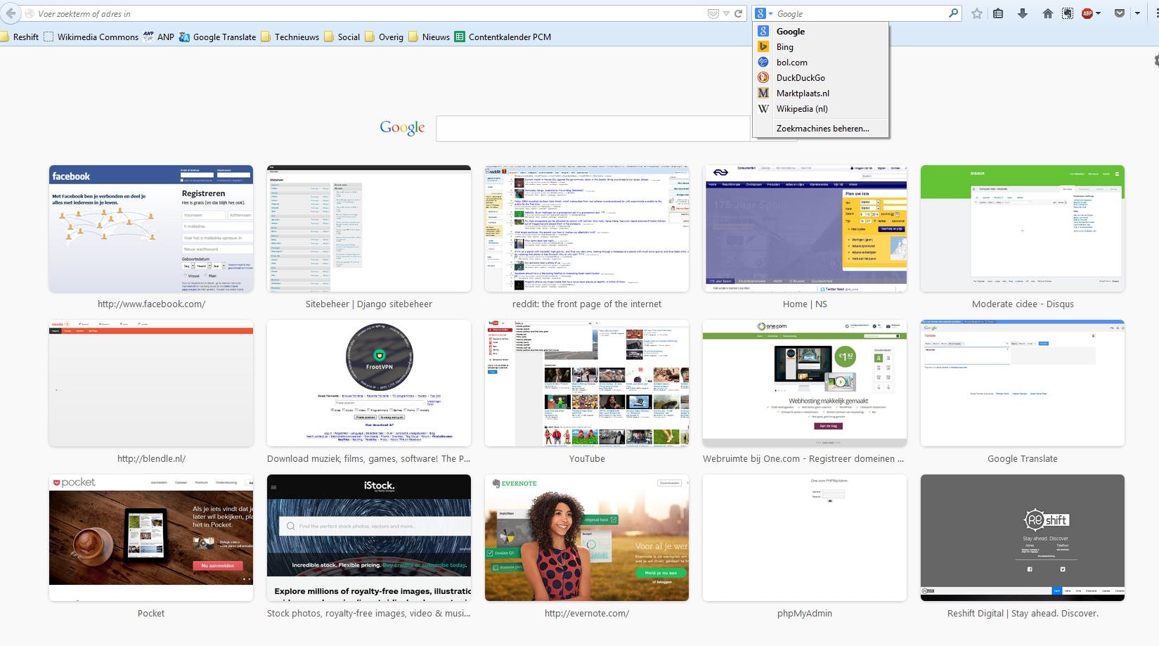Expand the dropdown arrow beside Pocket toolbar icon
The image size is (1159, 646).
click(x=1137, y=13)
